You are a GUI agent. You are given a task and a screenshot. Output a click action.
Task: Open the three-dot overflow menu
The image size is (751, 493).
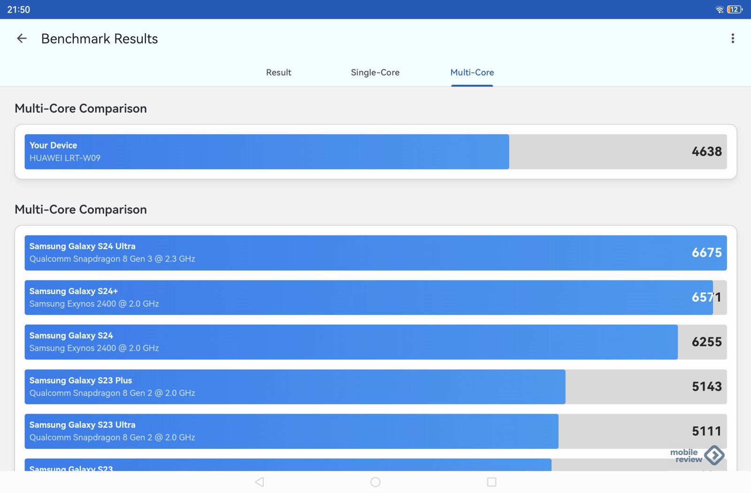(x=732, y=38)
